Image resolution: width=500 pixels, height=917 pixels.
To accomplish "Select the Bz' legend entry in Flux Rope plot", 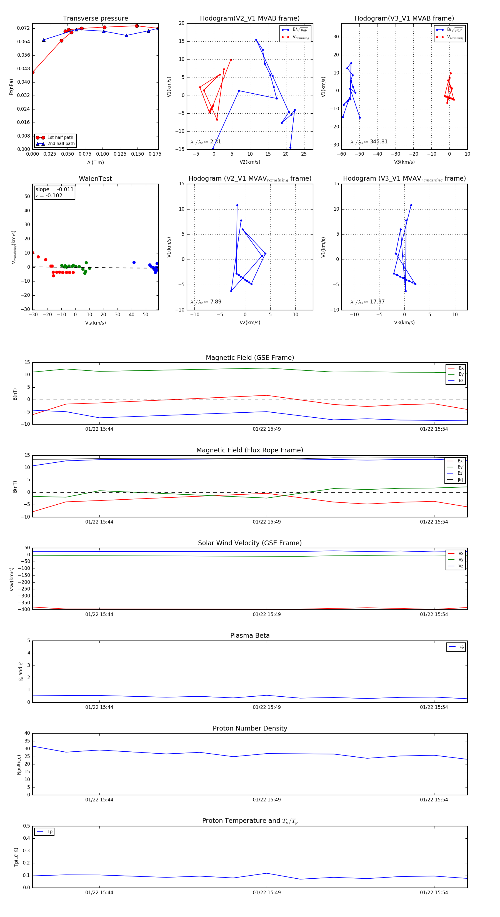I will tap(456, 474).
